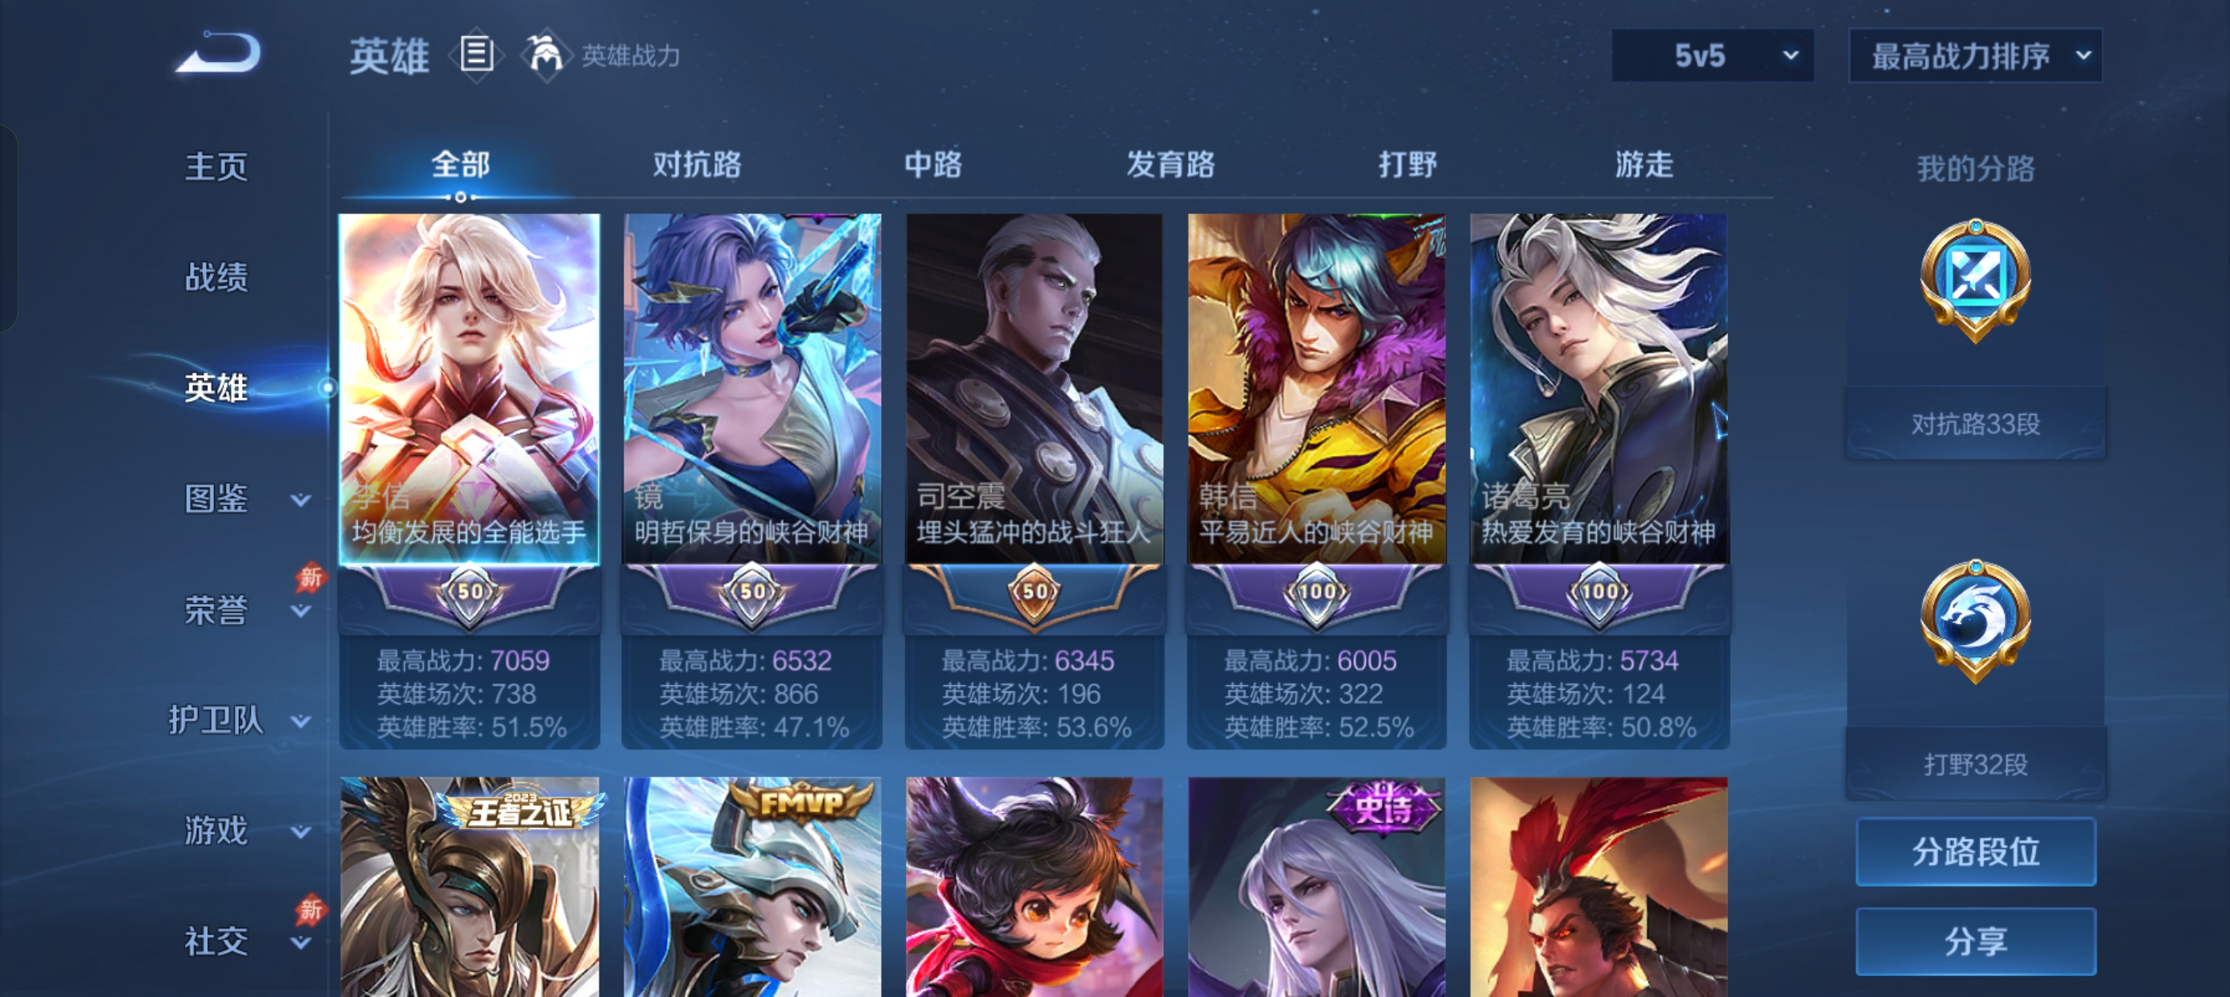
Task: Select the 诸葛亮 hero card
Action: click(x=1599, y=480)
